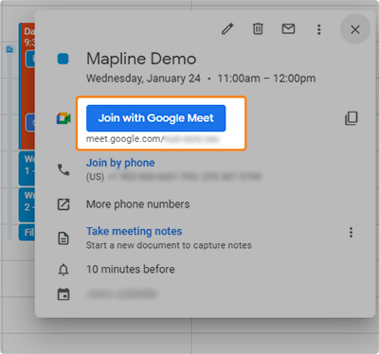
Task: Close the Mapline Demo event popup
Action: coord(355,29)
